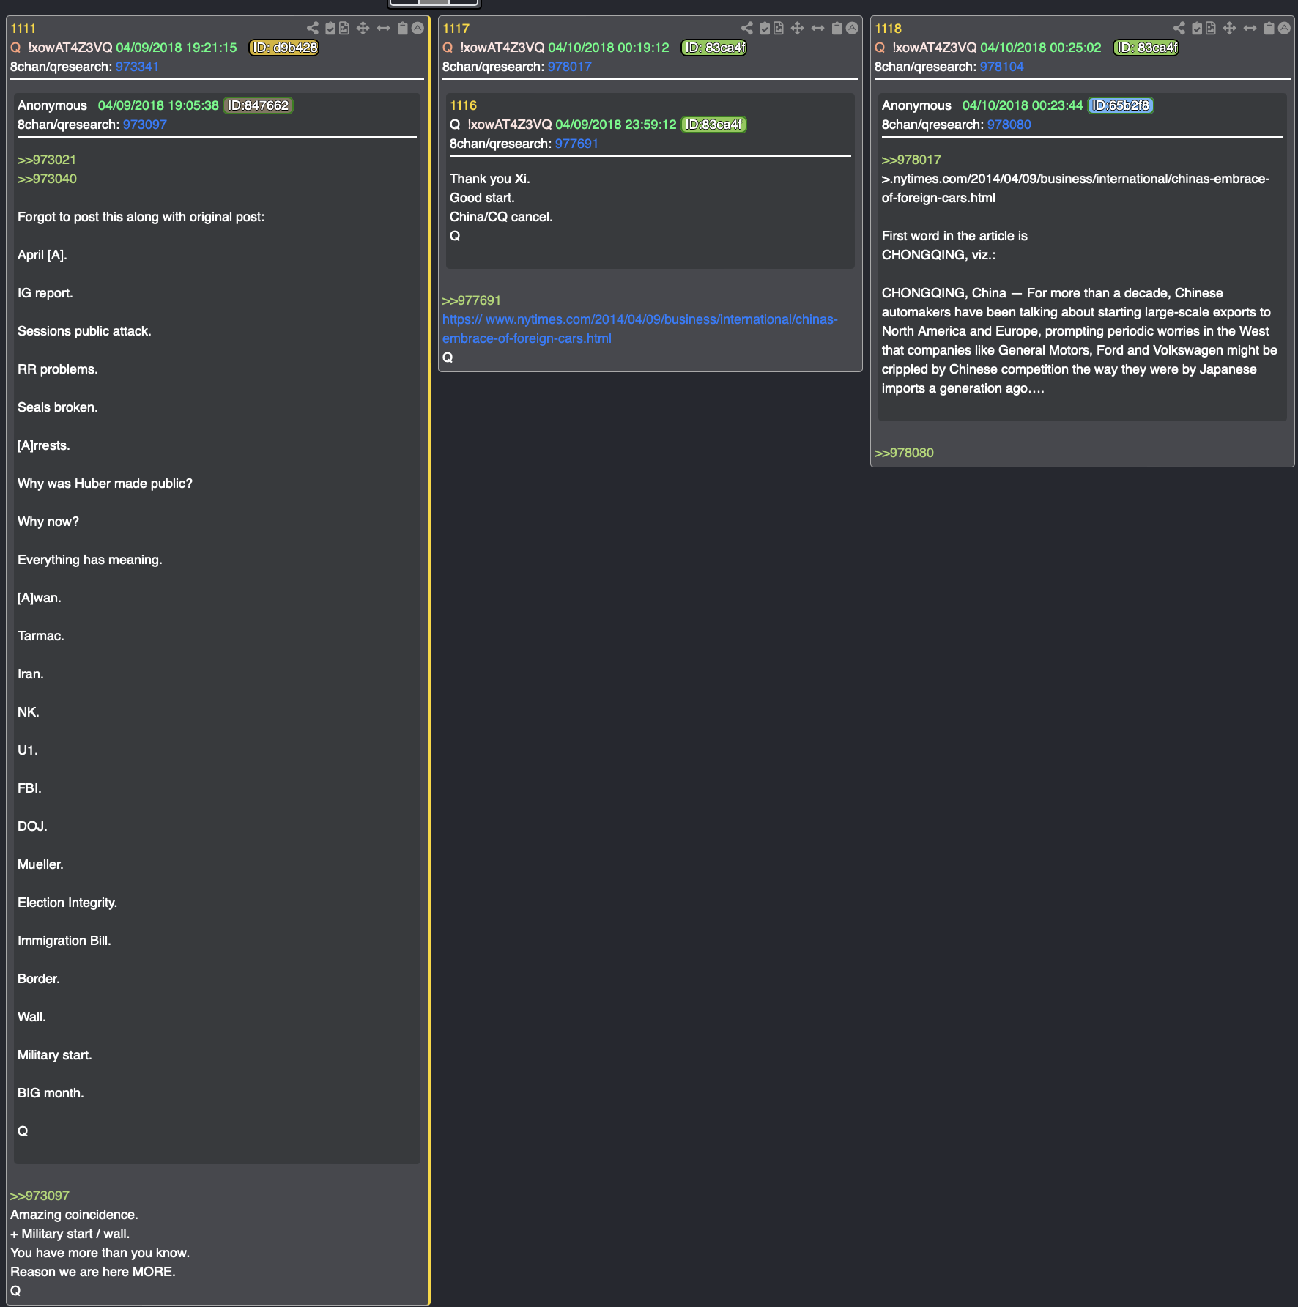Image resolution: width=1298 pixels, height=1307 pixels.
Task: Collapse post 1111 with the circled caret
Action: tap(418, 29)
